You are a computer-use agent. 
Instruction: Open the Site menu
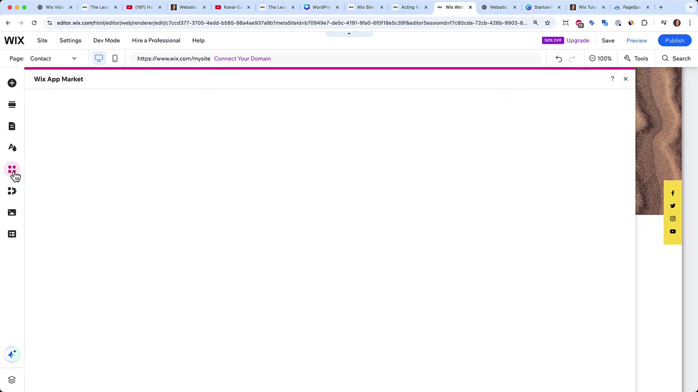[42, 40]
